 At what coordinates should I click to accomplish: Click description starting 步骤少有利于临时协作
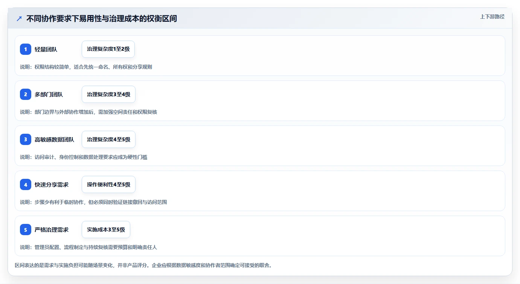point(93,202)
